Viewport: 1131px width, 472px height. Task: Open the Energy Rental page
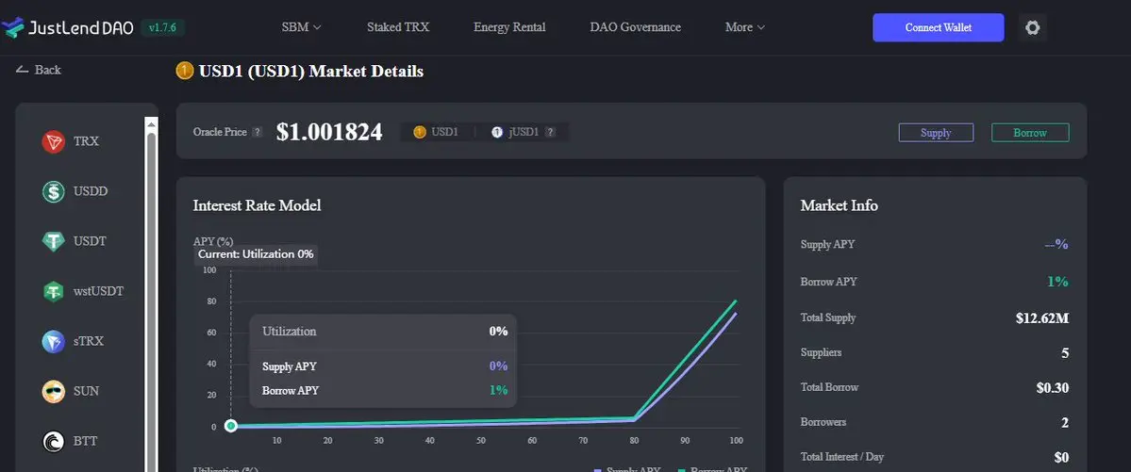point(509,27)
